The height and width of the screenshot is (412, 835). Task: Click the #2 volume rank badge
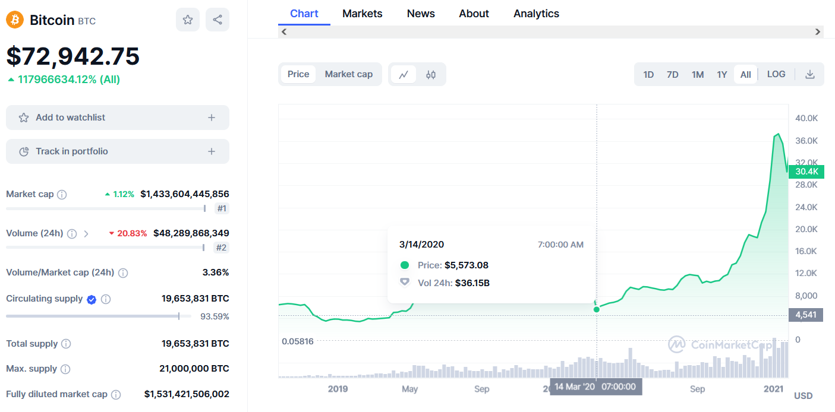(x=221, y=248)
